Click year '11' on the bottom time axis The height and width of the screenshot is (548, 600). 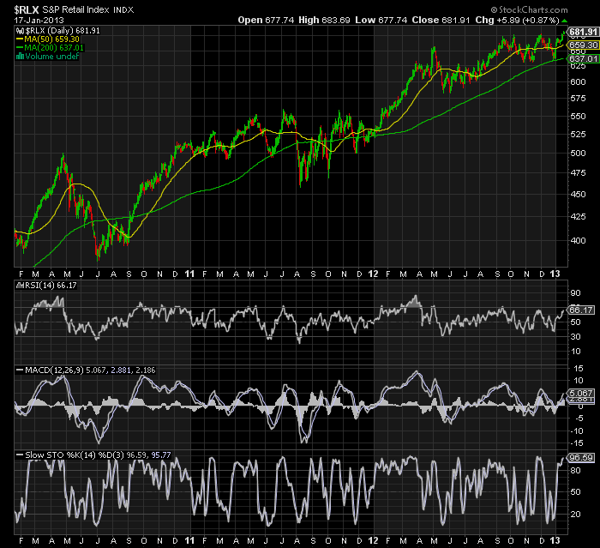[x=189, y=541]
